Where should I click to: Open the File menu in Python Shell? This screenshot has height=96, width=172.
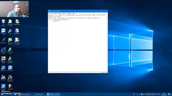49,13
